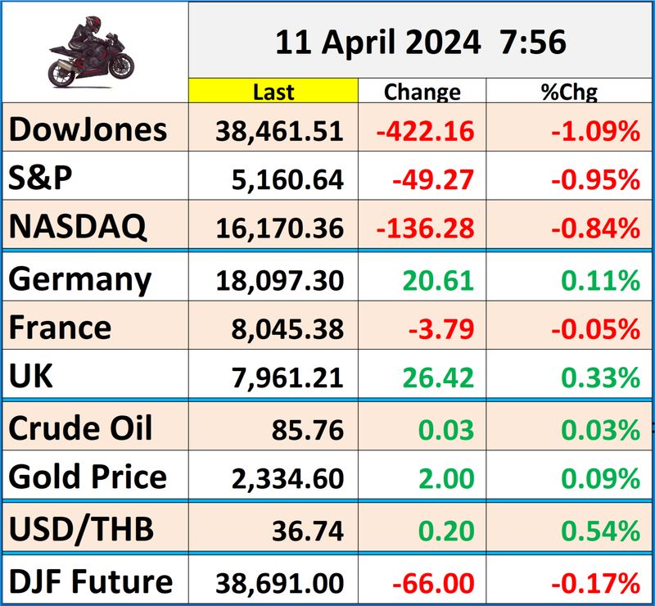Click the Change column header
Screen dimensions: 655x606
(x=422, y=92)
